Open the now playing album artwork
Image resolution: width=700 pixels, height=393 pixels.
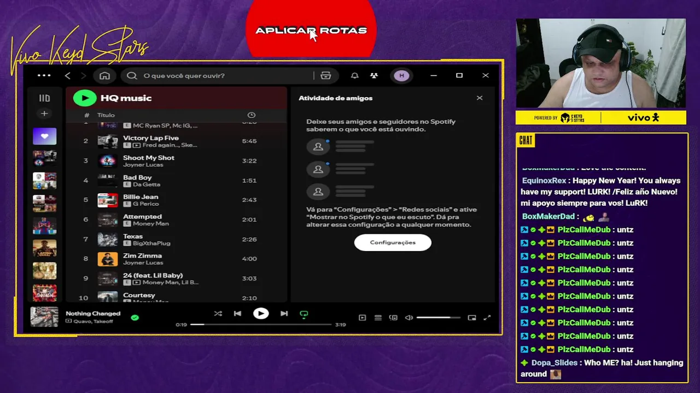coord(44,317)
